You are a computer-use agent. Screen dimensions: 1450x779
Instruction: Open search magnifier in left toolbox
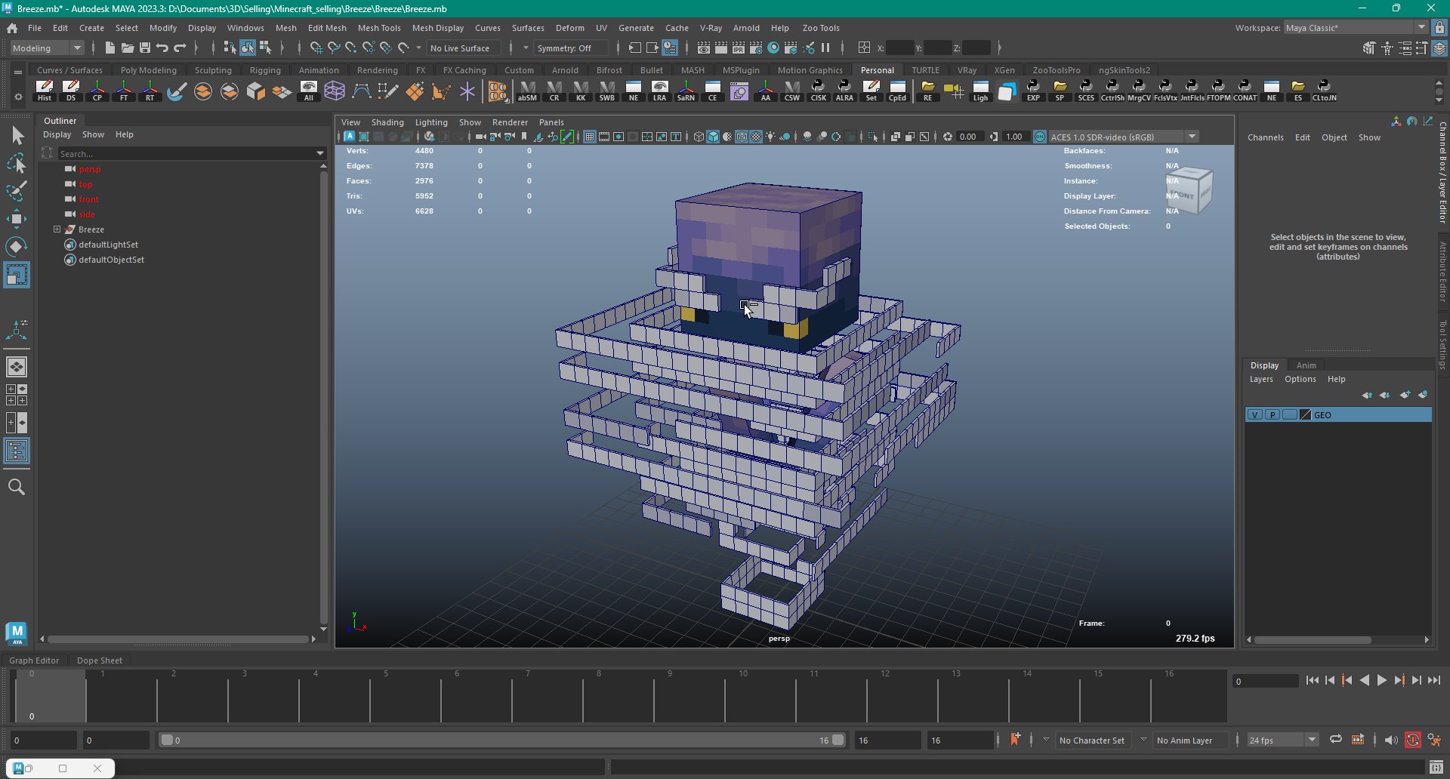[x=17, y=487]
